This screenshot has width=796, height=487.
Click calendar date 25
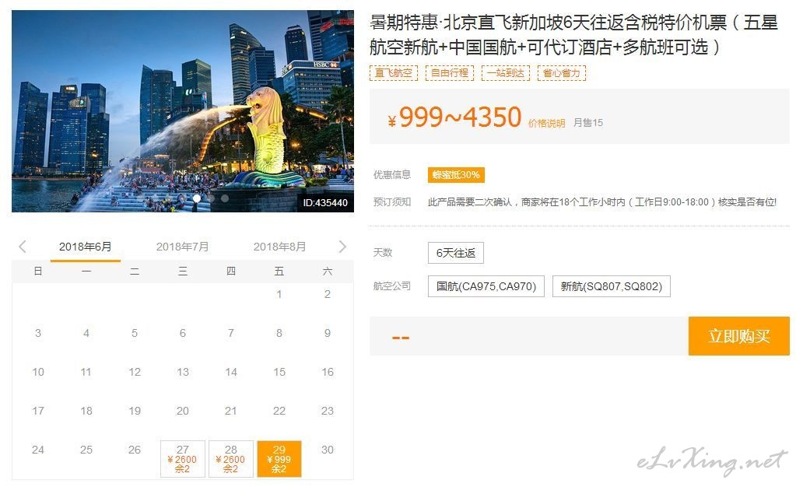coord(86,450)
